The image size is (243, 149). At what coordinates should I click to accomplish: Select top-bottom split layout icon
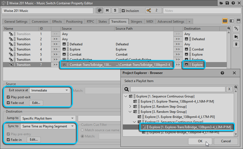click(238, 21)
